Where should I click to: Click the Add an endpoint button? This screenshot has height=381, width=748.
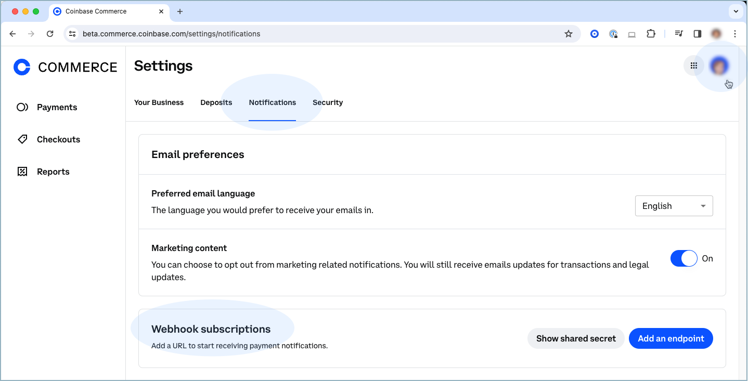(670, 338)
